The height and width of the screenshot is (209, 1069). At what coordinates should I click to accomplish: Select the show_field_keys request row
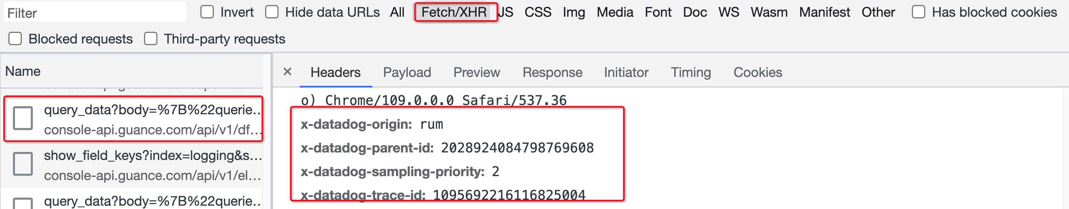point(131,165)
